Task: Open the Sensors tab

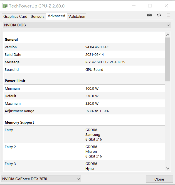Action: click(x=37, y=16)
